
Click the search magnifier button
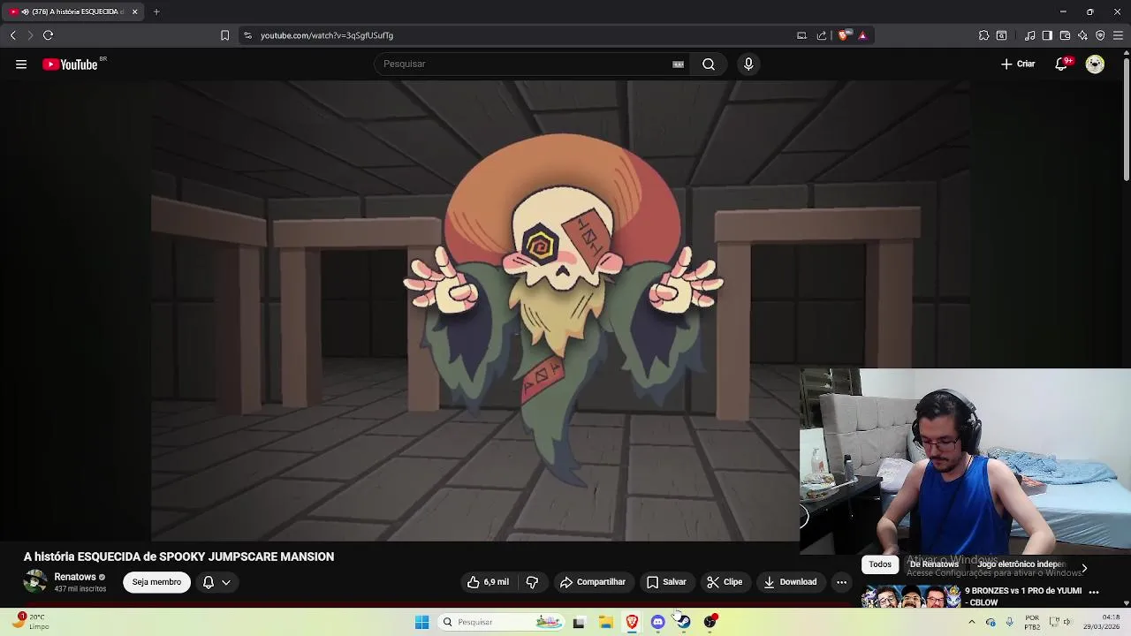coord(709,64)
